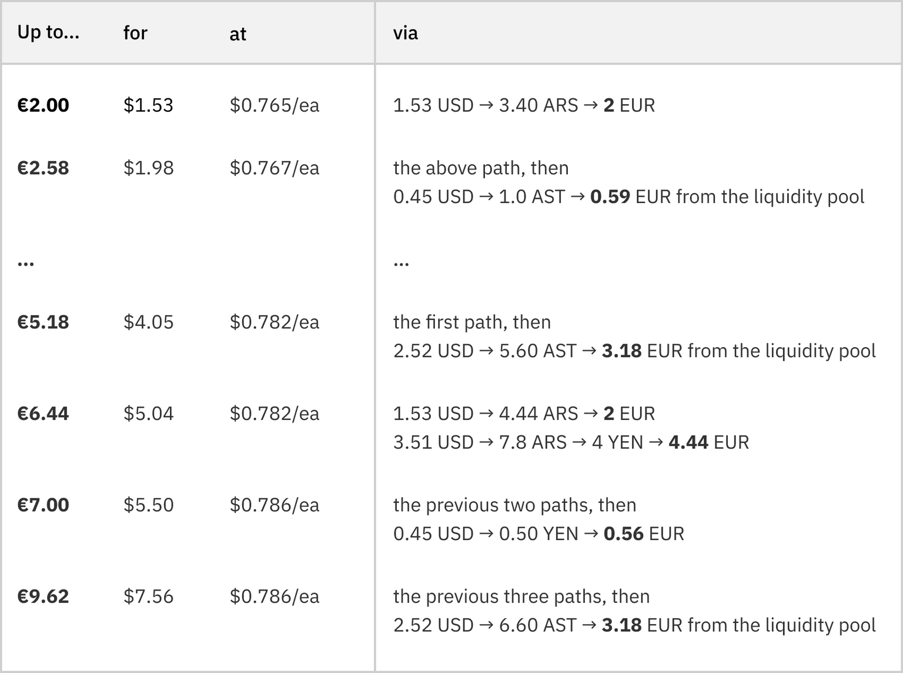903x673 pixels.
Task: Click the path through YEN to 4.44 EUR
Action: tap(571, 442)
